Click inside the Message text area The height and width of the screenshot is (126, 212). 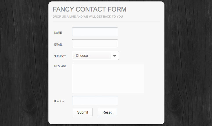coord(108,78)
